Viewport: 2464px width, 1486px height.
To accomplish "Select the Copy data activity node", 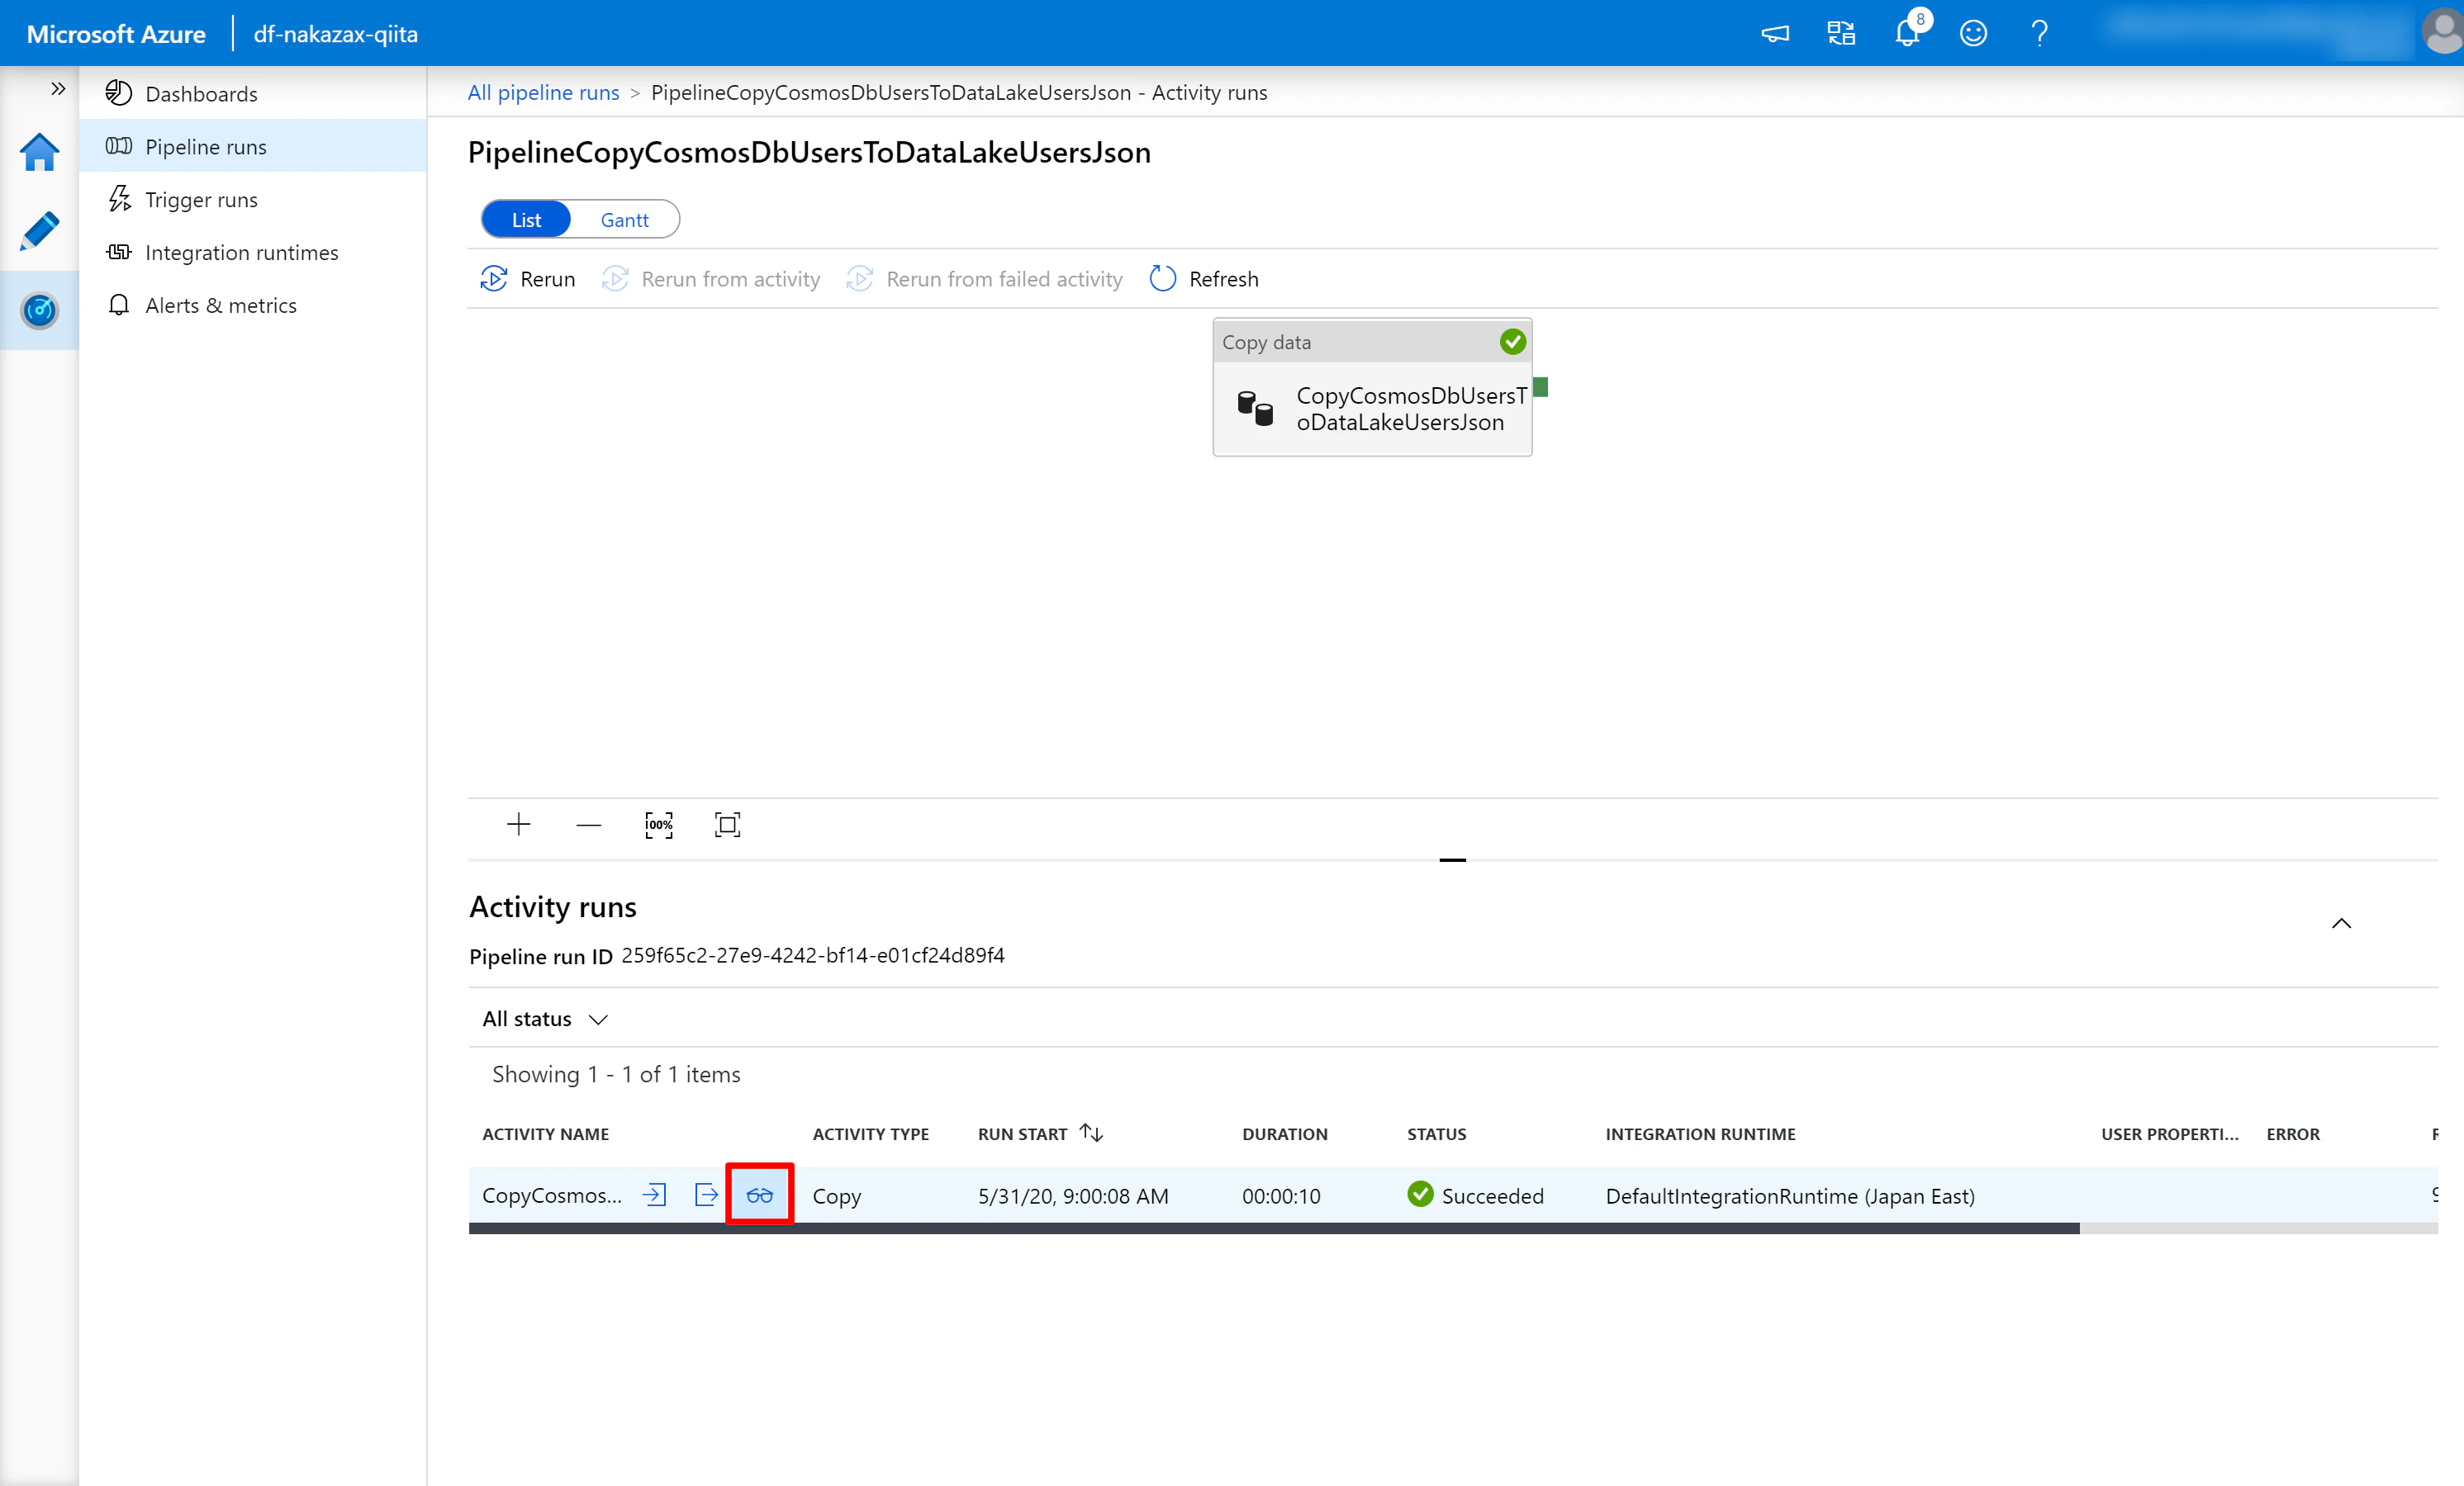I will click(1372, 388).
